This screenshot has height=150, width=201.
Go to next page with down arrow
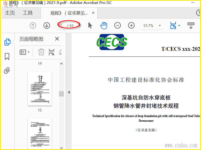coord(47,25)
